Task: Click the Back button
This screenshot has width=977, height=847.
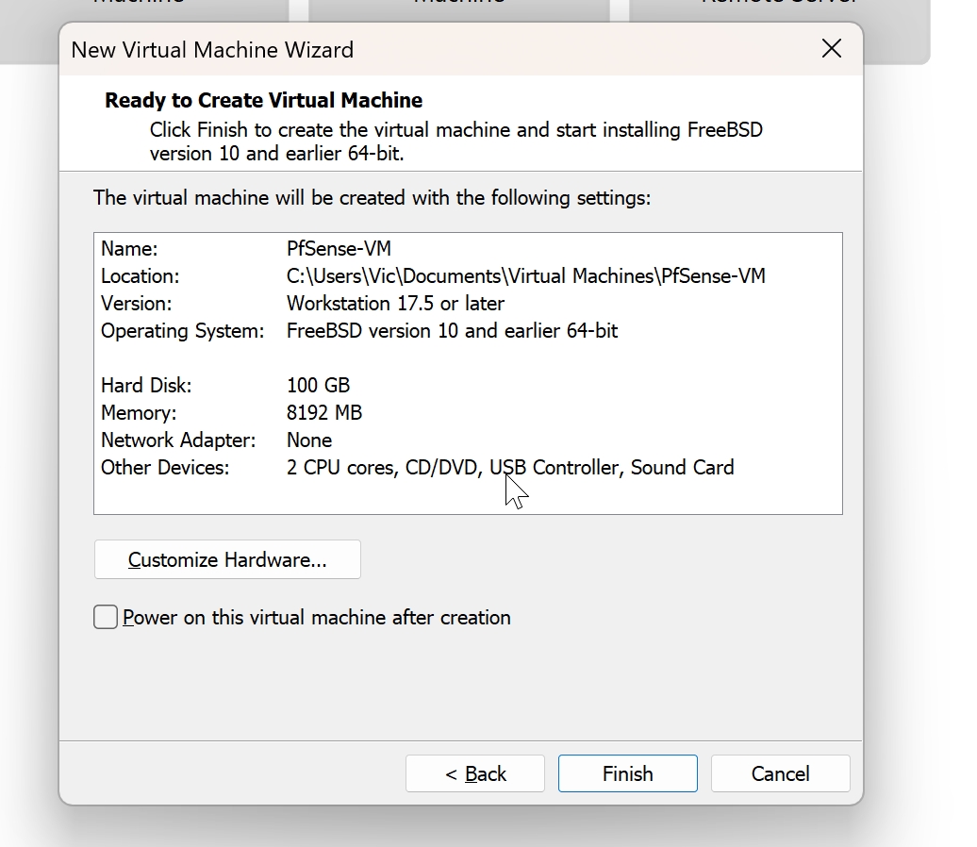Action: point(474,773)
